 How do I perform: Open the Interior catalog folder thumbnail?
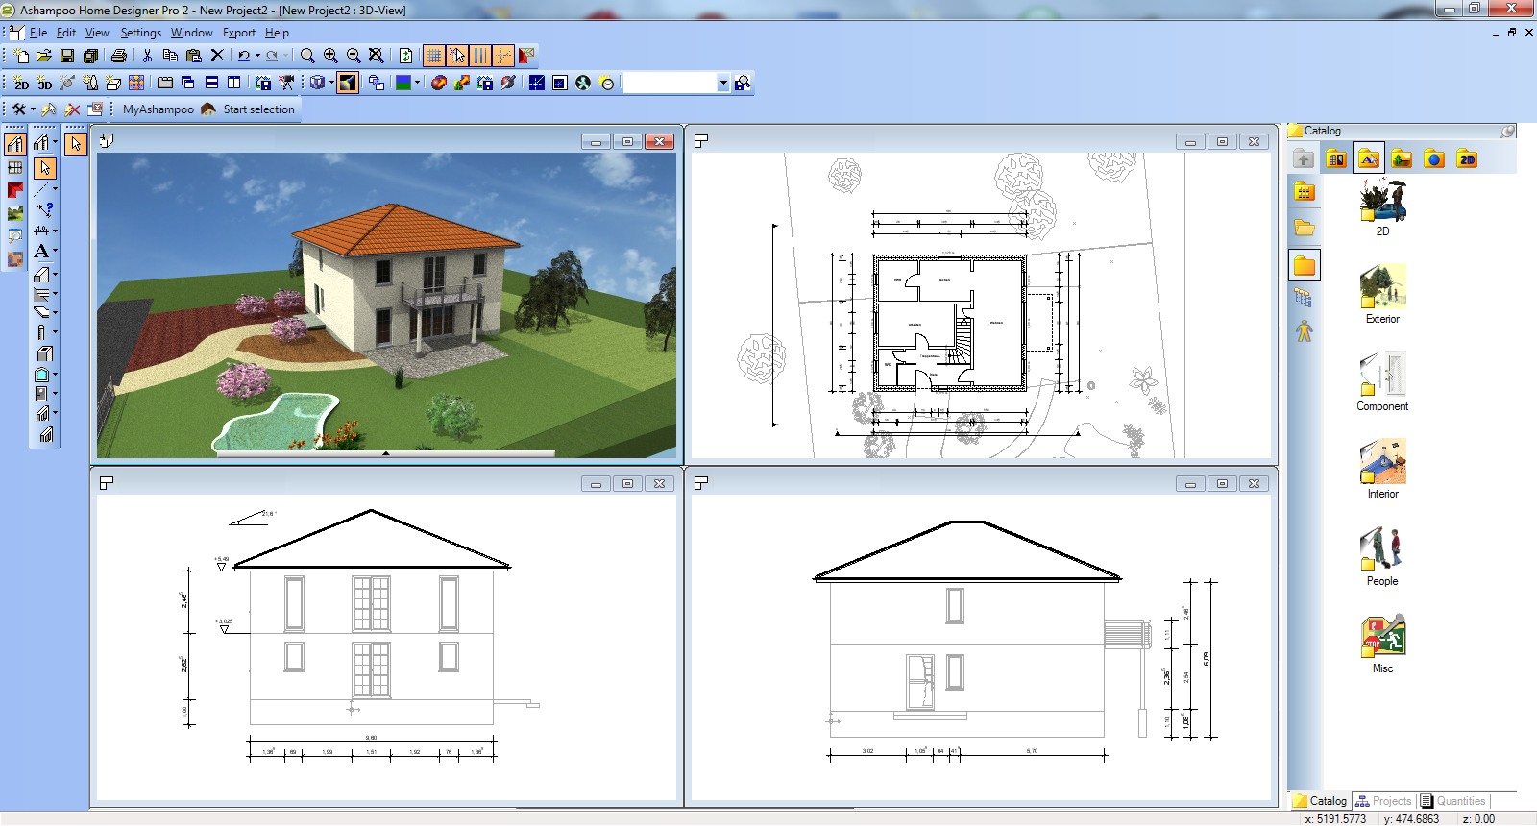(x=1382, y=468)
